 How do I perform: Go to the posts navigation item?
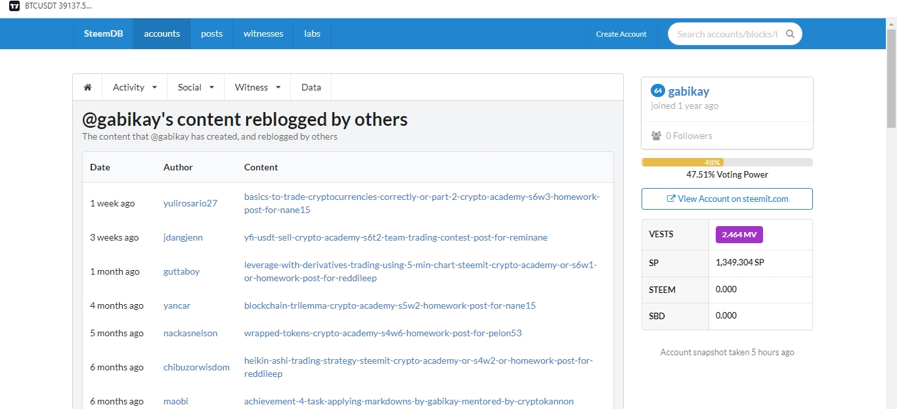tap(211, 33)
